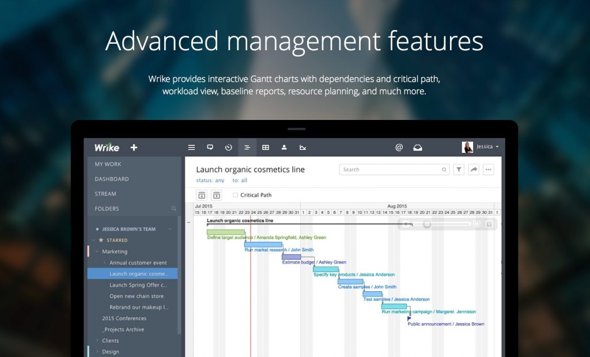This screenshot has height=357, width=590.
Task: Open the table view icon
Action: click(x=266, y=148)
